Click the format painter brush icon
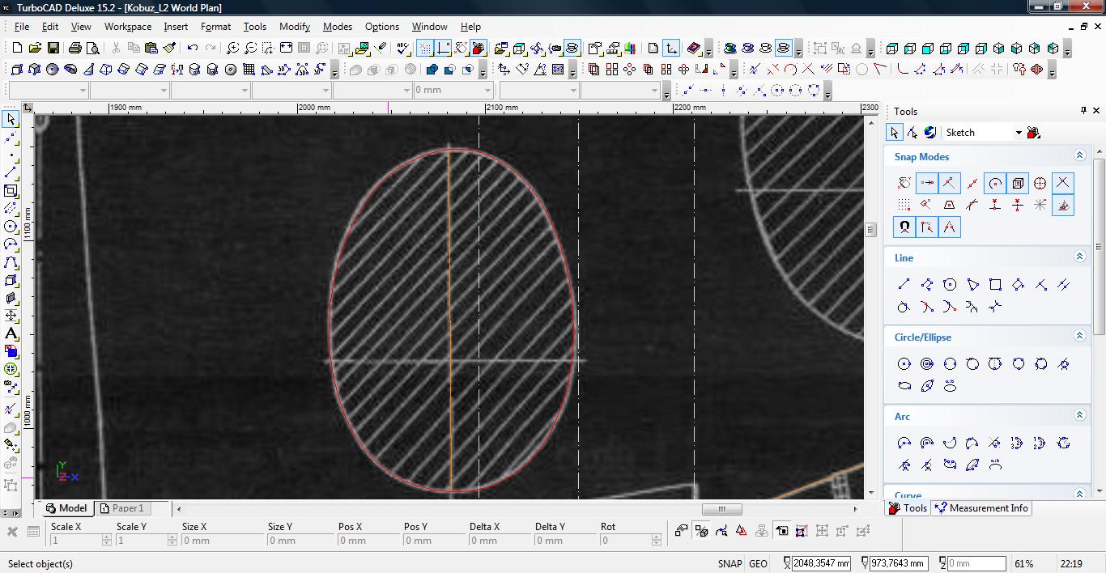Viewport: 1106px width, 573px height. (169, 49)
